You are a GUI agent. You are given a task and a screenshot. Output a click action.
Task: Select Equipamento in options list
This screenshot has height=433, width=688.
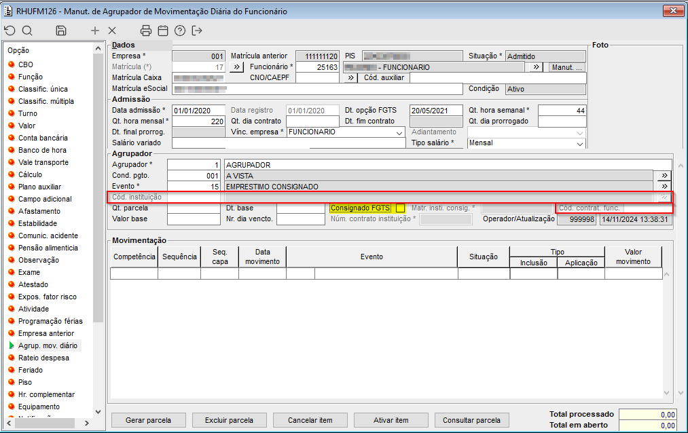39,407
